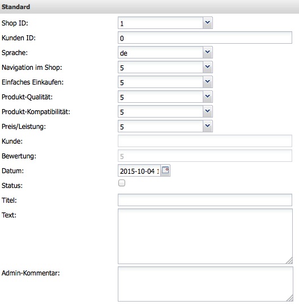This screenshot has width=299, height=305.
Task: Toggle the Status checkbox
Action: pos(122,183)
